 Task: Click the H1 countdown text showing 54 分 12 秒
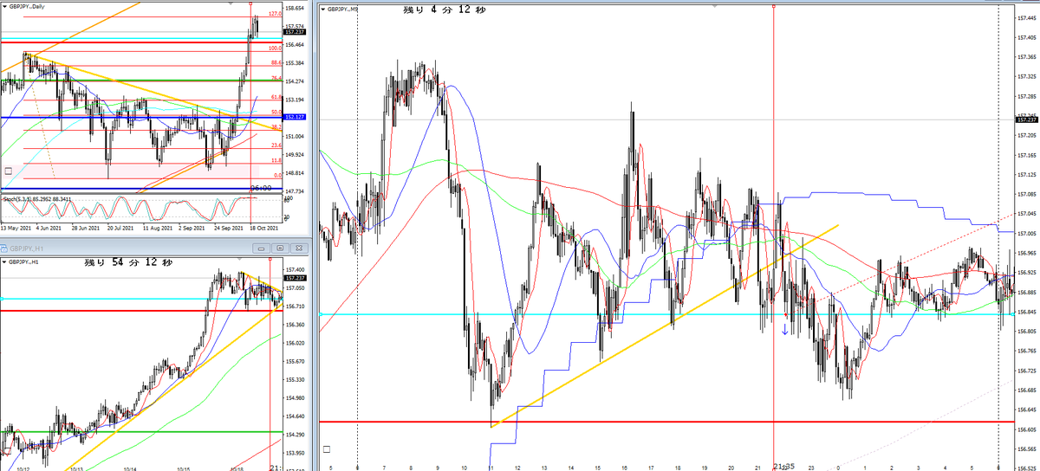[127, 262]
